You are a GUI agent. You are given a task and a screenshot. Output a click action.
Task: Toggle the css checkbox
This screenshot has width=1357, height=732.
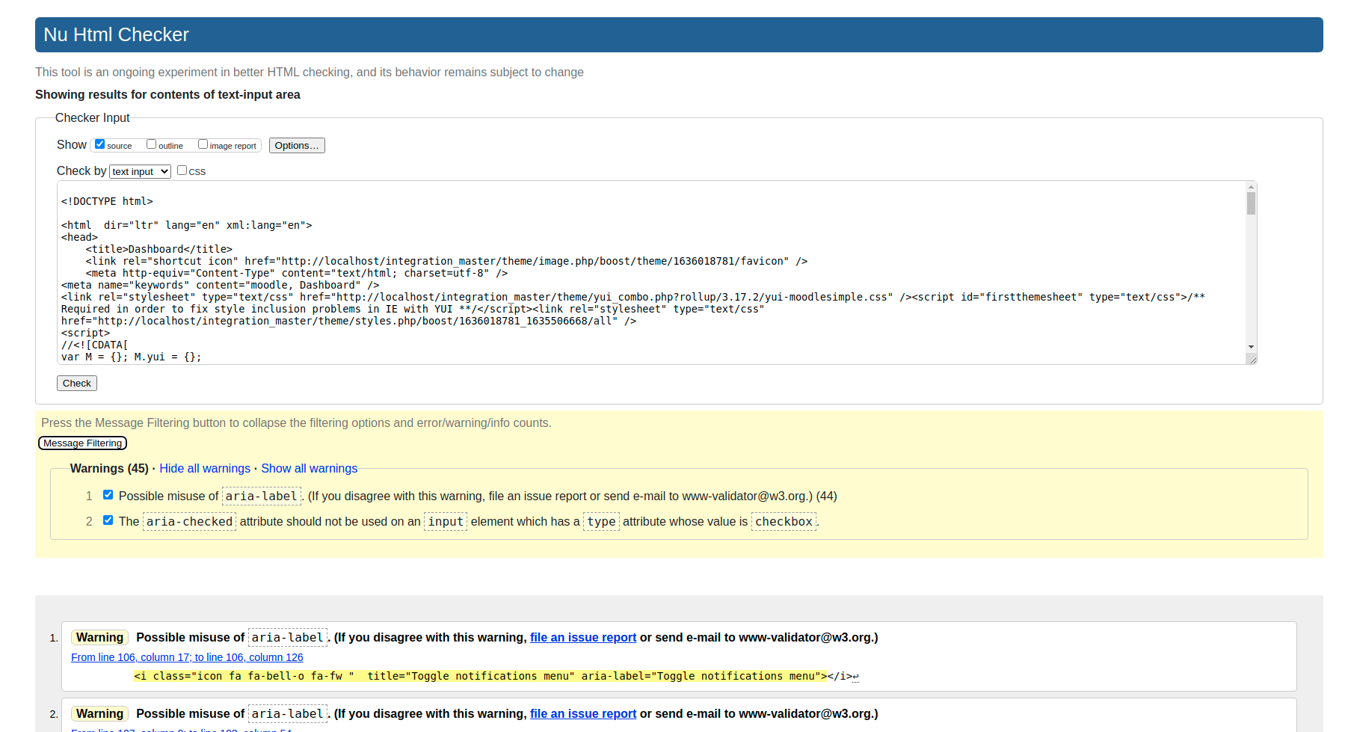182,170
